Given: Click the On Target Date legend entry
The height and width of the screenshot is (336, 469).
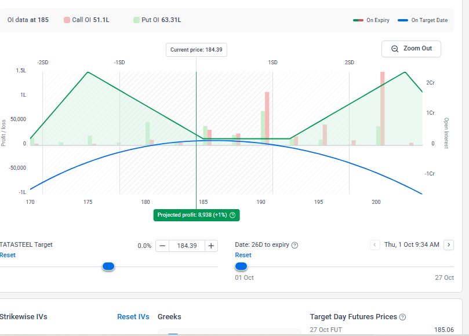Looking at the screenshot, I should (423, 20).
